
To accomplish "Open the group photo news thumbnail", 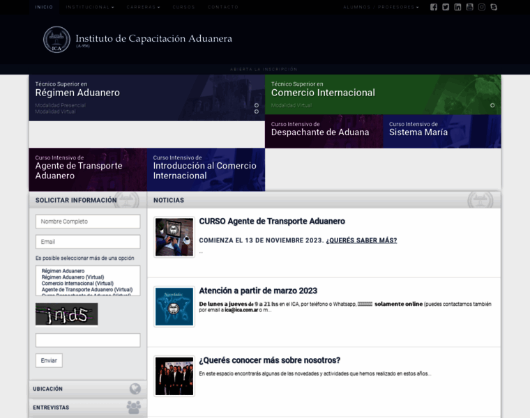I will coord(174,376).
